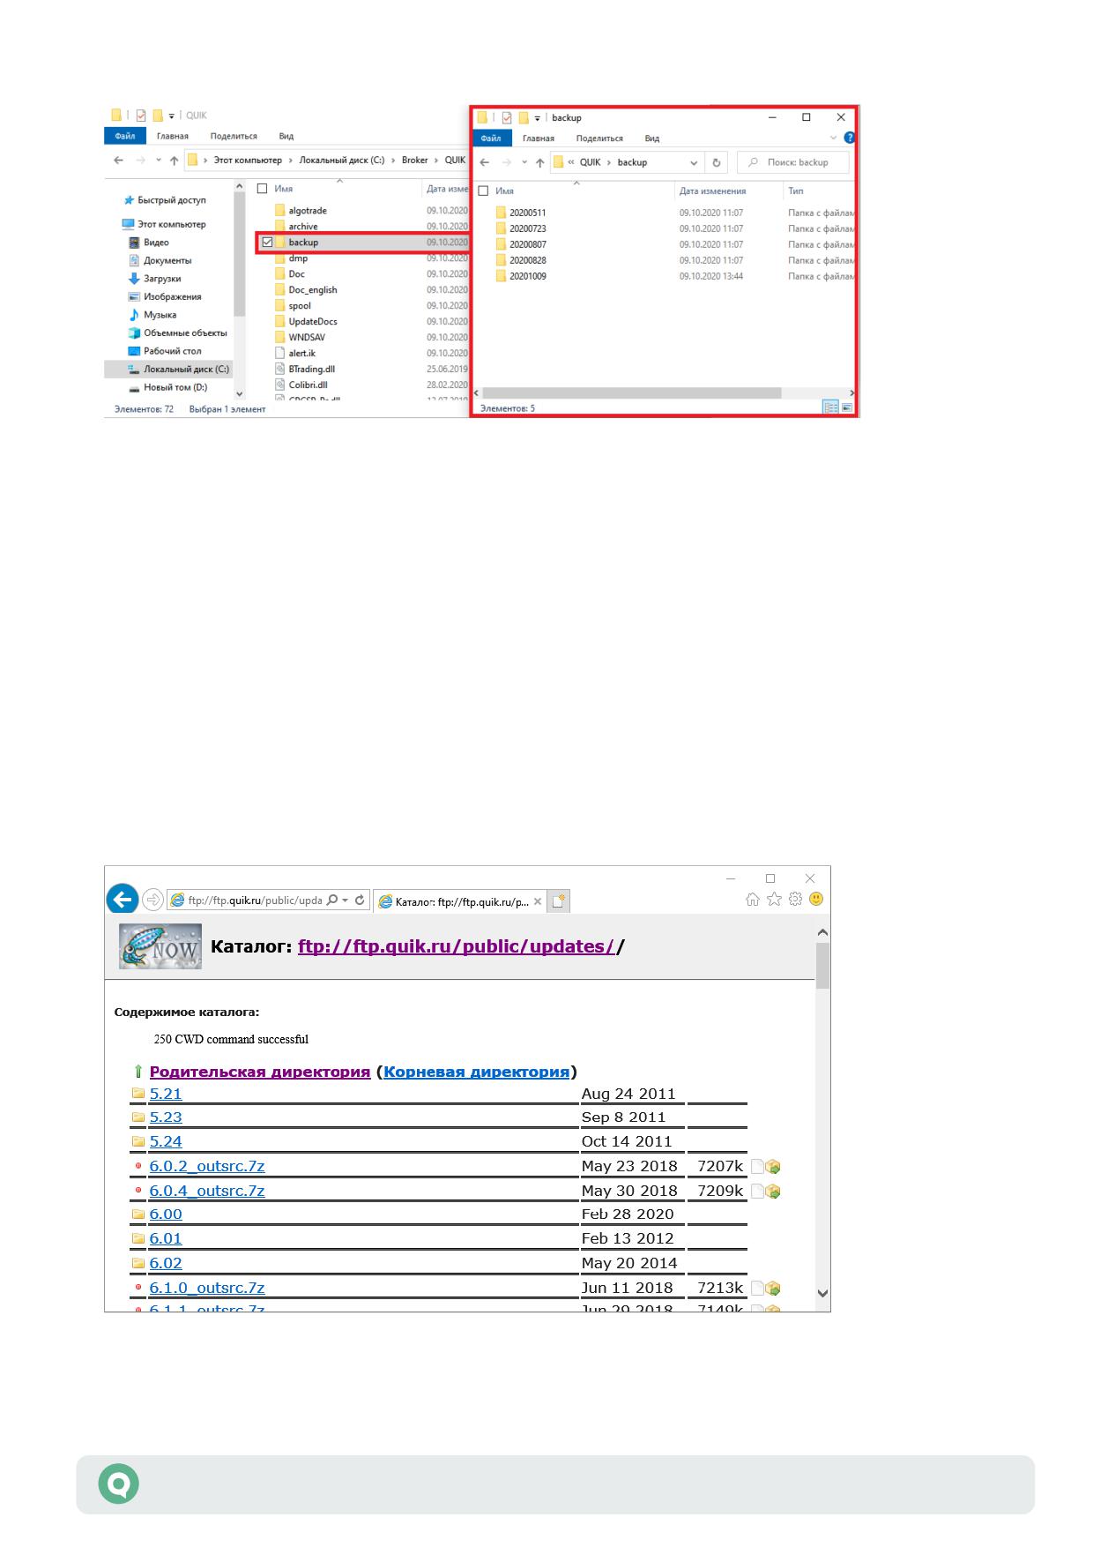Open the 5.21 folder link

[166, 1094]
